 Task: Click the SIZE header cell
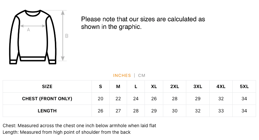click(47, 86)
